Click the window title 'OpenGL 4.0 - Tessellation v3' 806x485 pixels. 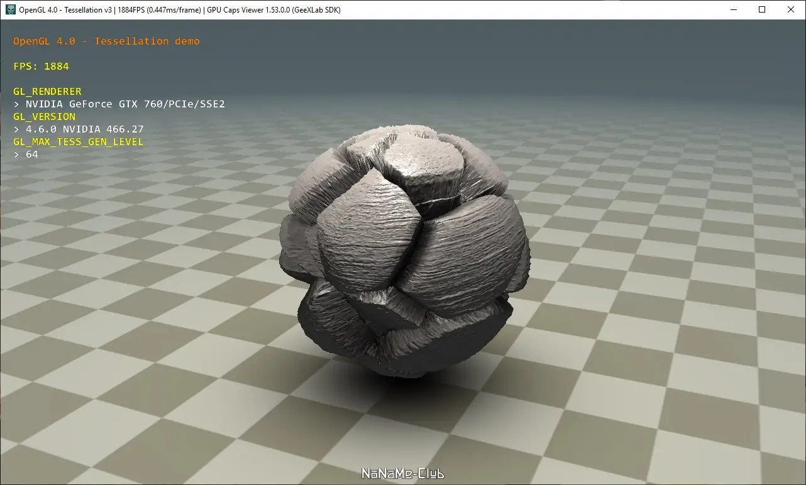pos(64,10)
